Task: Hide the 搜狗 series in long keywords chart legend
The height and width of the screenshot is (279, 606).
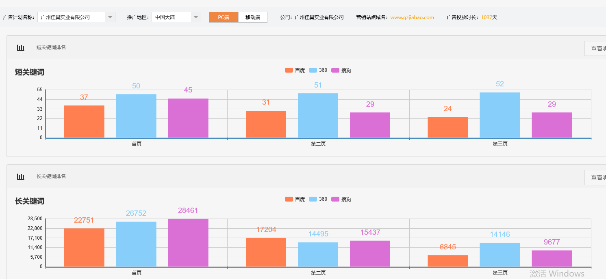Action: [336, 199]
